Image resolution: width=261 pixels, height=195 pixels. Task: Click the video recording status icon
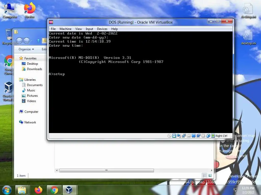coord(198,136)
